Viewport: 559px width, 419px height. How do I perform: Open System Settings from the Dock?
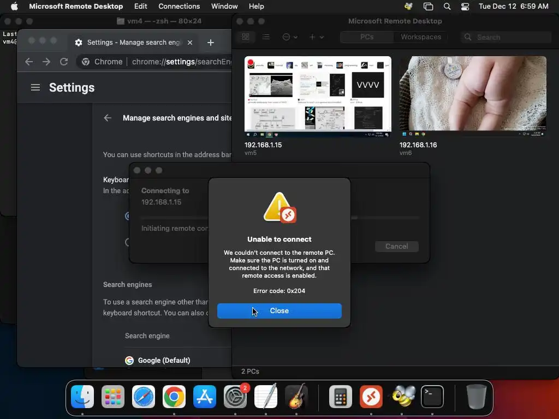click(235, 397)
